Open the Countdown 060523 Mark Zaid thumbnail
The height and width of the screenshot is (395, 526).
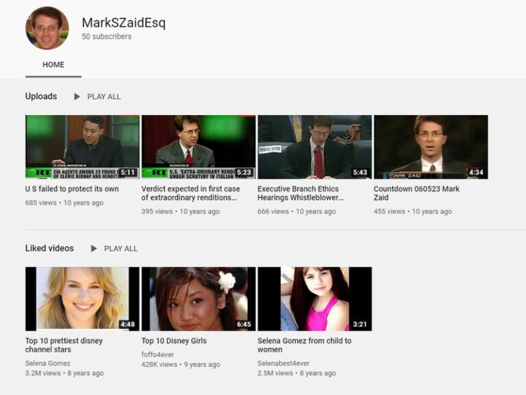(x=431, y=147)
